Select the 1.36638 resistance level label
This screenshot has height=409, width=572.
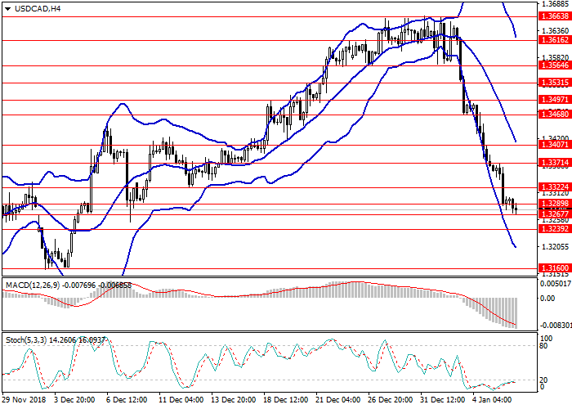click(x=553, y=16)
